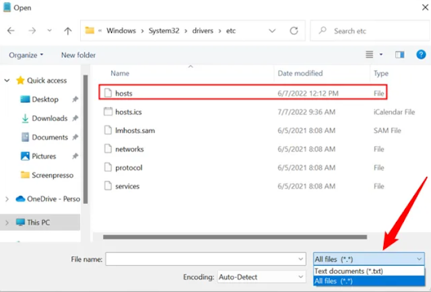Select etc in the address path

(231, 31)
